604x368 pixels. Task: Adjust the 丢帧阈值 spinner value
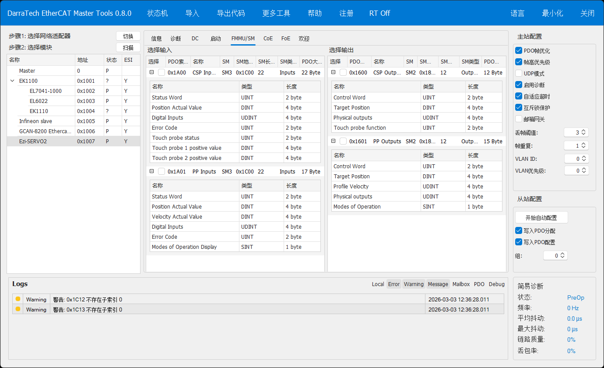(583, 132)
